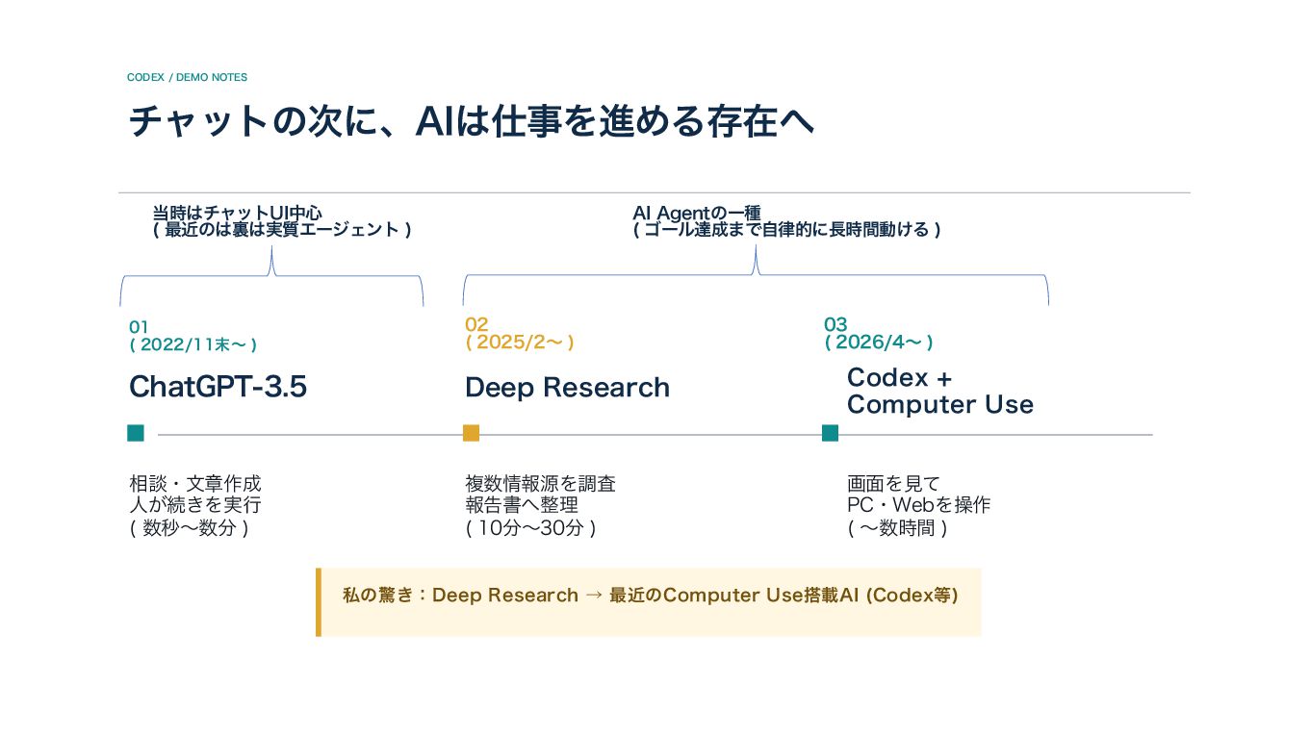Click the step number "02"
This screenshot has width=1310, height=736.
476,324
